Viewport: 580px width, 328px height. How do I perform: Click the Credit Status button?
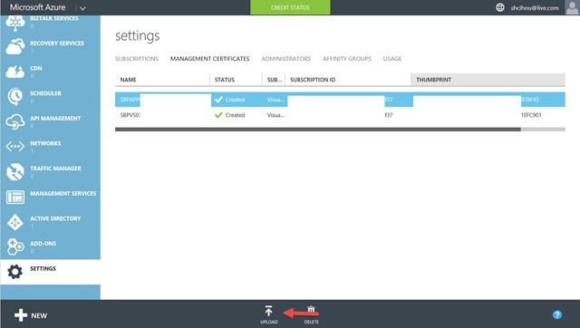coord(290,7)
